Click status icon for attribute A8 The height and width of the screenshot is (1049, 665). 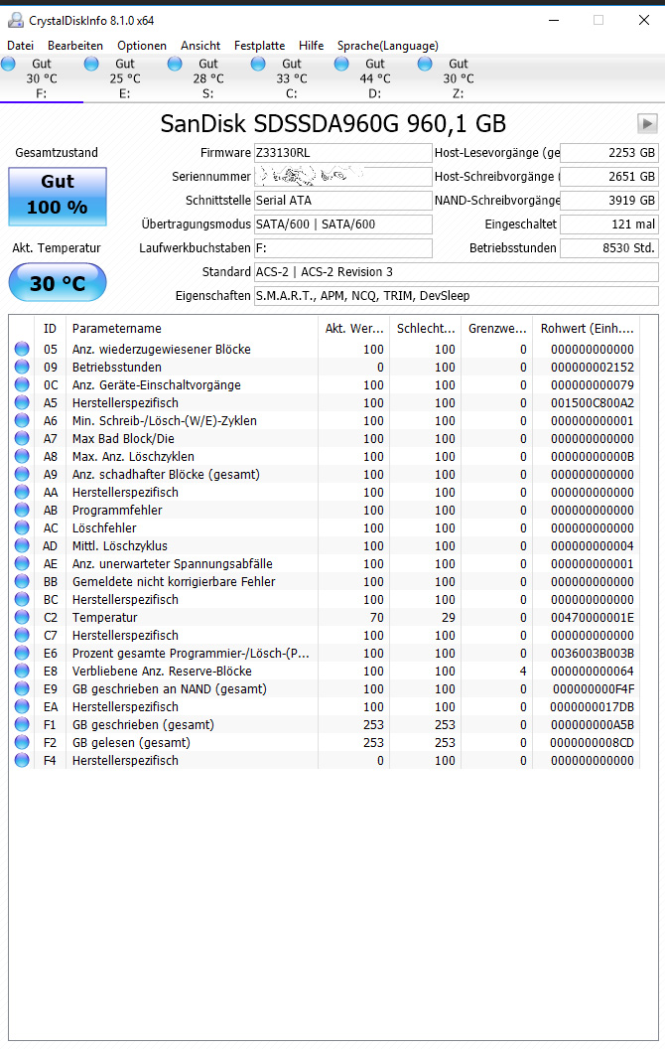pyautogui.click(x=22, y=456)
